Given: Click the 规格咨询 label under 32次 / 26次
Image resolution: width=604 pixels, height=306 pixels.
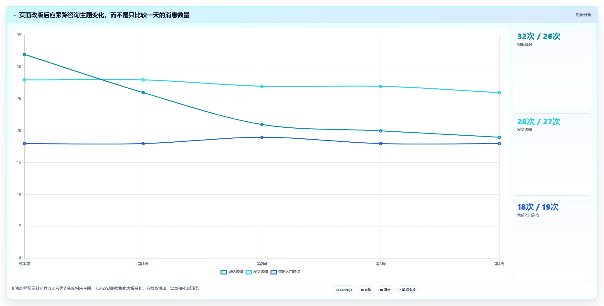Looking at the screenshot, I should [x=524, y=44].
